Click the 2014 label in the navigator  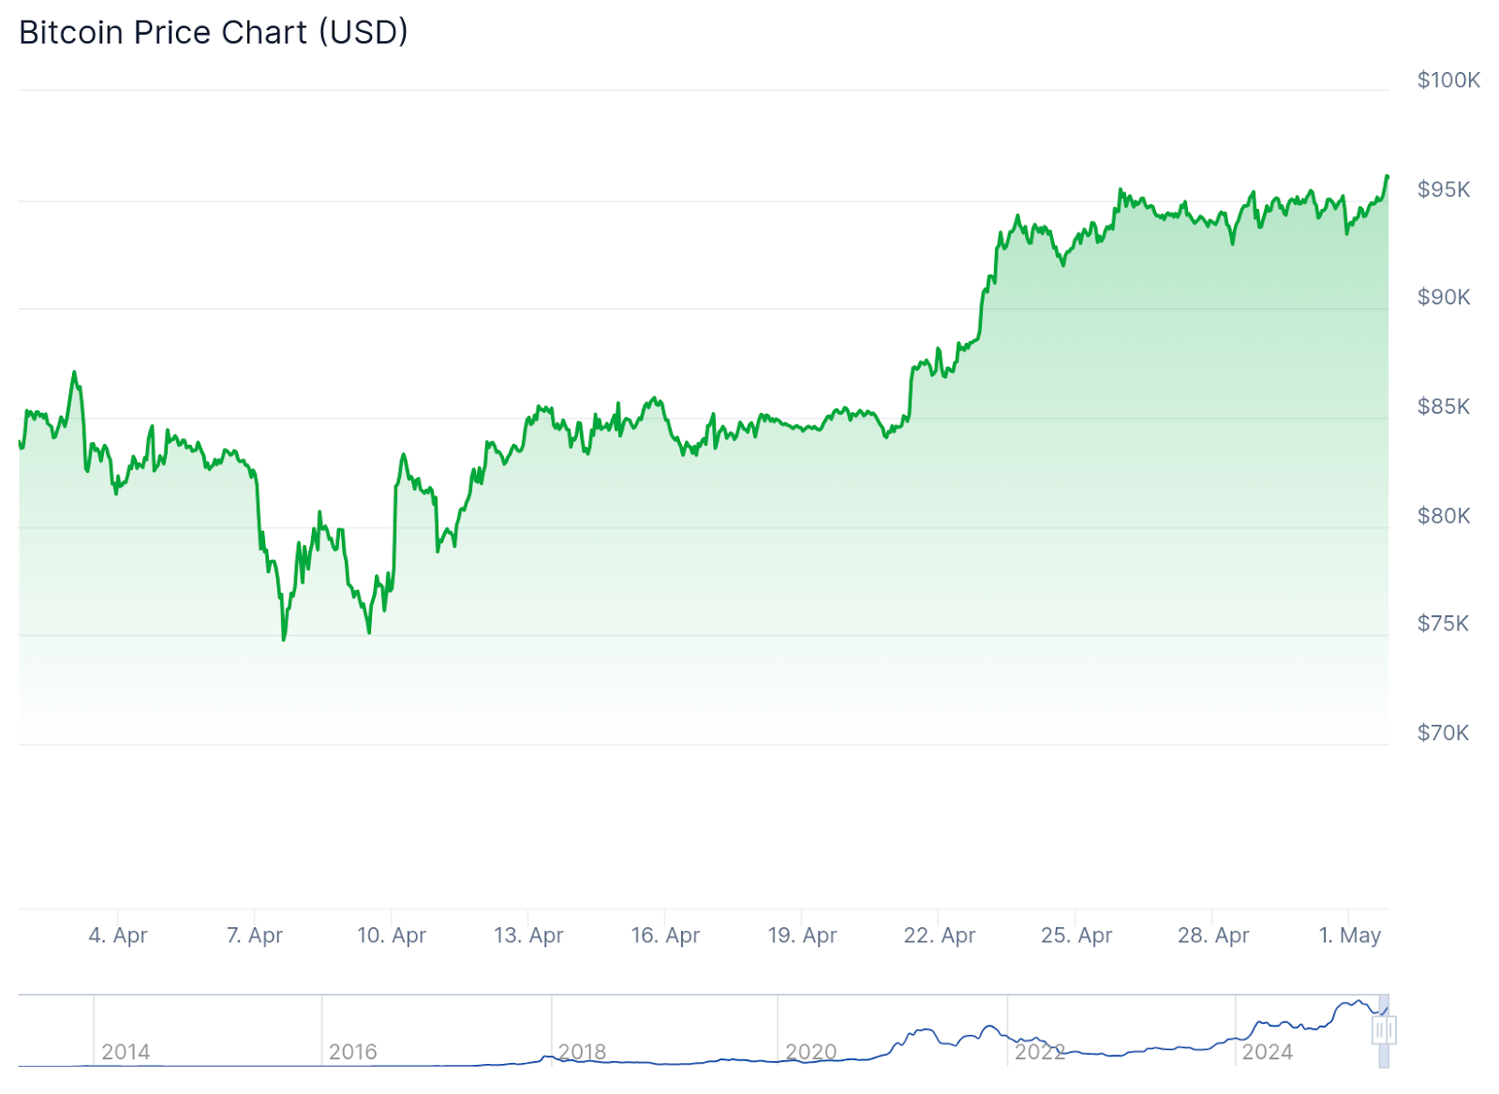(x=126, y=1052)
